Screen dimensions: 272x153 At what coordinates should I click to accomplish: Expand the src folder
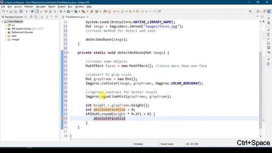point(6,25)
